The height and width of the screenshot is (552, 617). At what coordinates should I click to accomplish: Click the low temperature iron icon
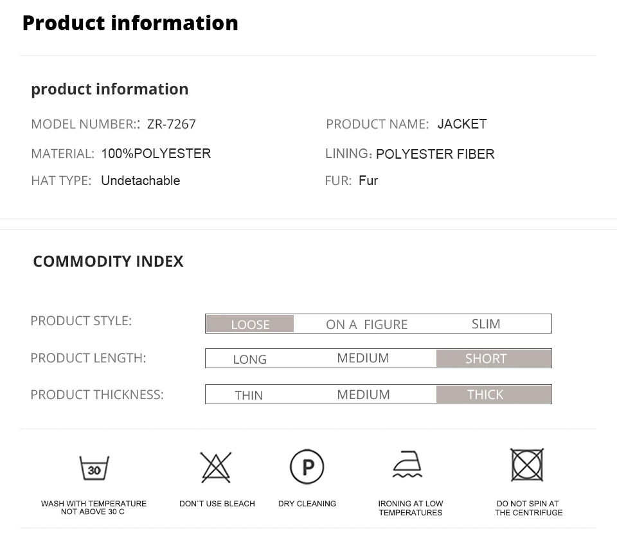(408, 465)
